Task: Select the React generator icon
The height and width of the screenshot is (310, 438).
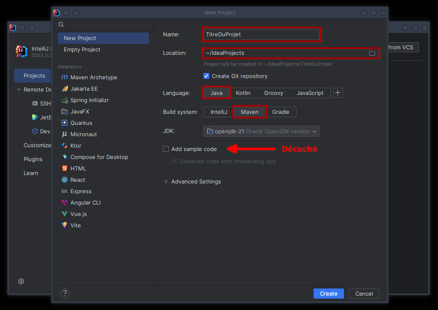Action: (65, 180)
